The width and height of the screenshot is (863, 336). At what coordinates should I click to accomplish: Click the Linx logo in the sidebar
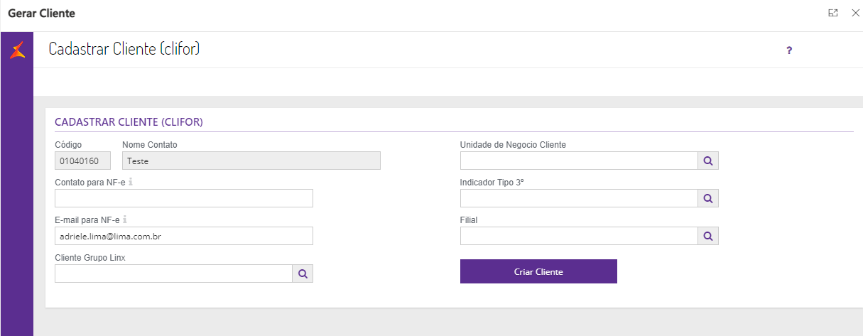(x=17, y=50)
